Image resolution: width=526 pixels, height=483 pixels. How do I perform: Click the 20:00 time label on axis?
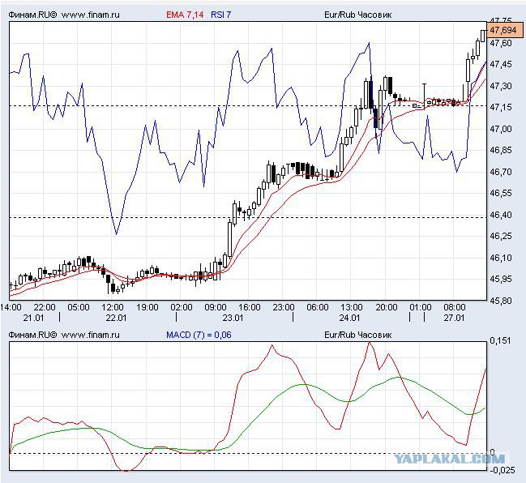(387, 307)
